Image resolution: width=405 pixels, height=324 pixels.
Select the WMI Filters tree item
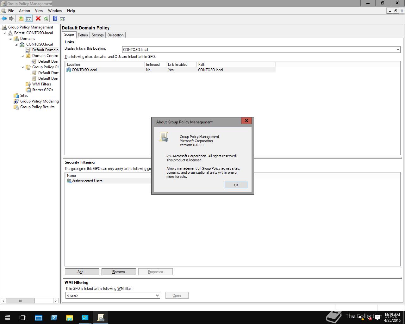coord(41,84)
